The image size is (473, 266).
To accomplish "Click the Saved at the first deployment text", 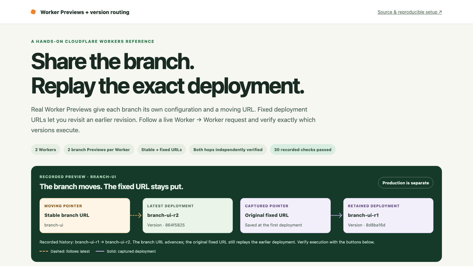I will tap(273, 225).
